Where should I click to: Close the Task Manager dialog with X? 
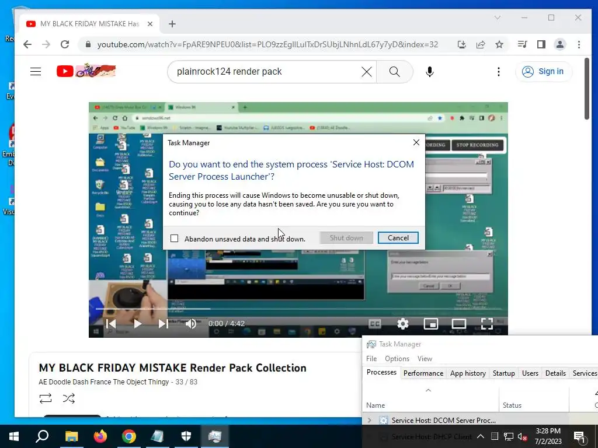click(x=416, y=142)
